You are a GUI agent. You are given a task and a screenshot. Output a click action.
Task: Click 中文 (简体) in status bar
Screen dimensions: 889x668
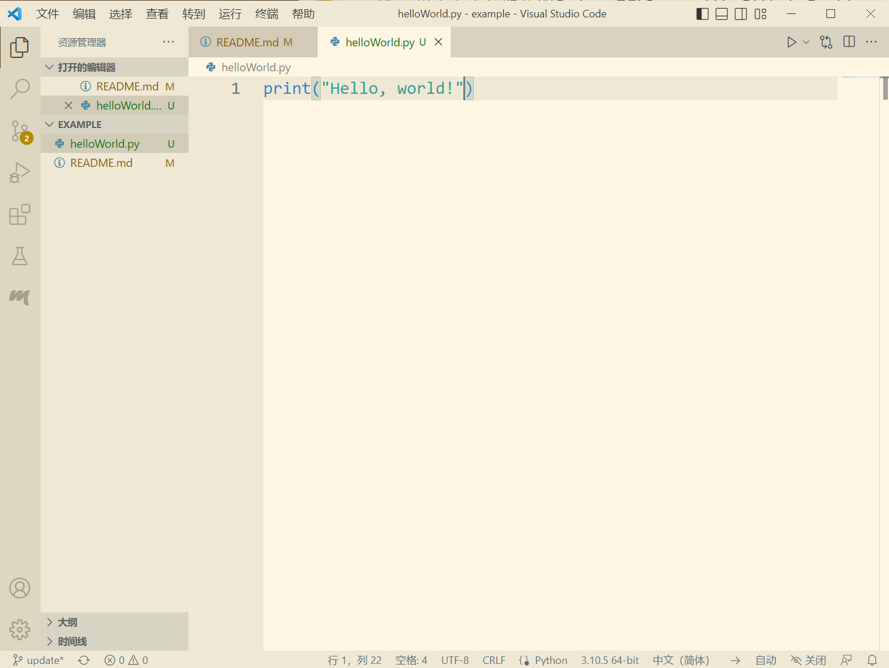click(x=681, y=660)
